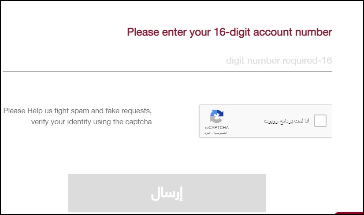Viewport: 364px width, 215px height.
Task: Click the Arabic "I'm not a robot" label
Action: click(286, 121)
